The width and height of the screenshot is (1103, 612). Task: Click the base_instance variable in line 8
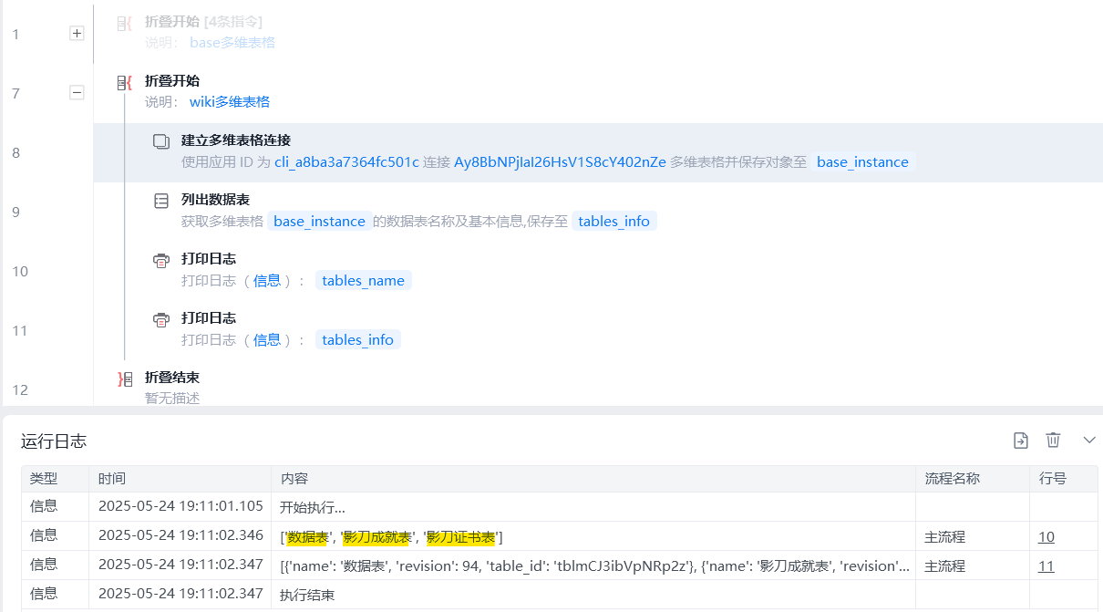point(862,162)
